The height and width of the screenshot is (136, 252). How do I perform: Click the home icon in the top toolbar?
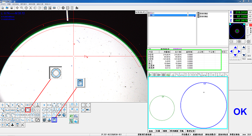[45, 8]
